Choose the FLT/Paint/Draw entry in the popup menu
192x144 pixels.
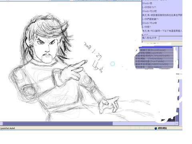coord(154,56)
